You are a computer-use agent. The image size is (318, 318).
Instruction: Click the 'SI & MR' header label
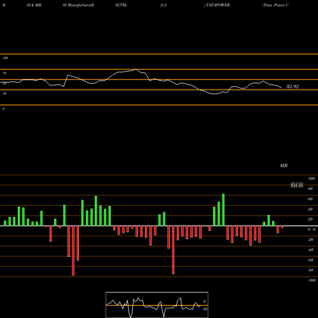34,5
